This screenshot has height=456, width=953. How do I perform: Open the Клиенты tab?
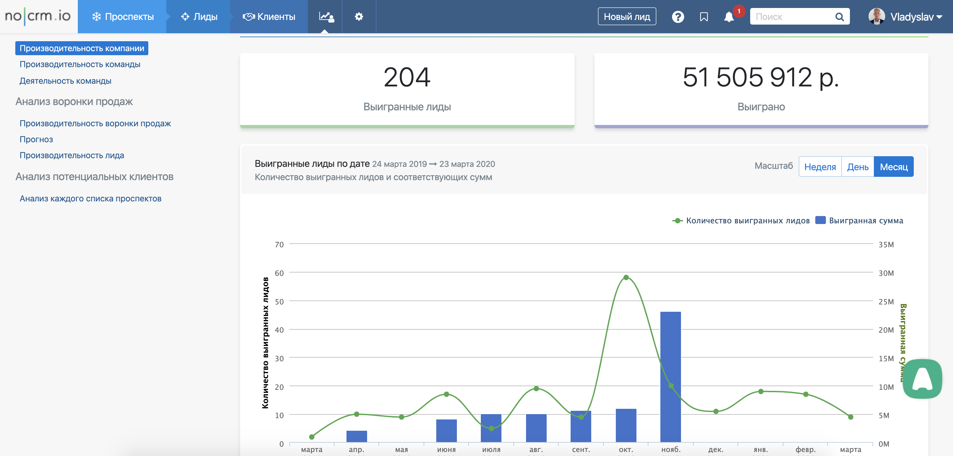[269, 17]
